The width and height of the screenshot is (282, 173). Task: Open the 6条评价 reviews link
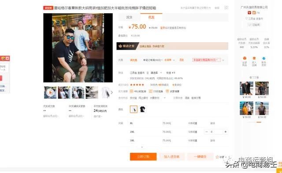pos(177,85)
